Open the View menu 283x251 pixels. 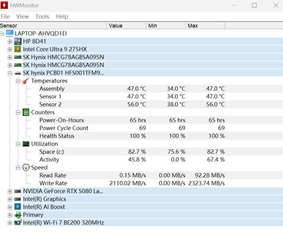23,17
